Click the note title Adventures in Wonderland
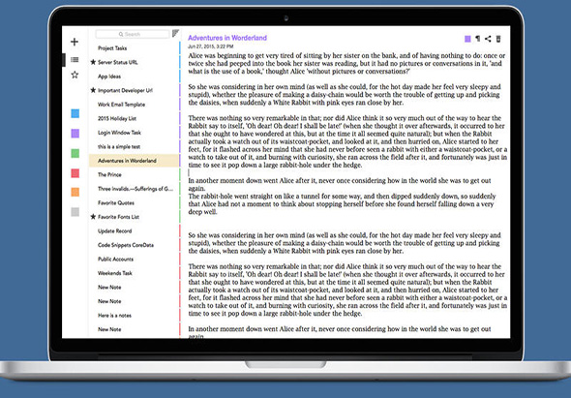571x398 pixels. 227,38
